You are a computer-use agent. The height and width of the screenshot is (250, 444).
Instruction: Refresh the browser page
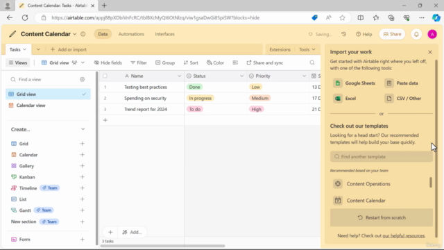pyautogui.click(x=25, y=17)
